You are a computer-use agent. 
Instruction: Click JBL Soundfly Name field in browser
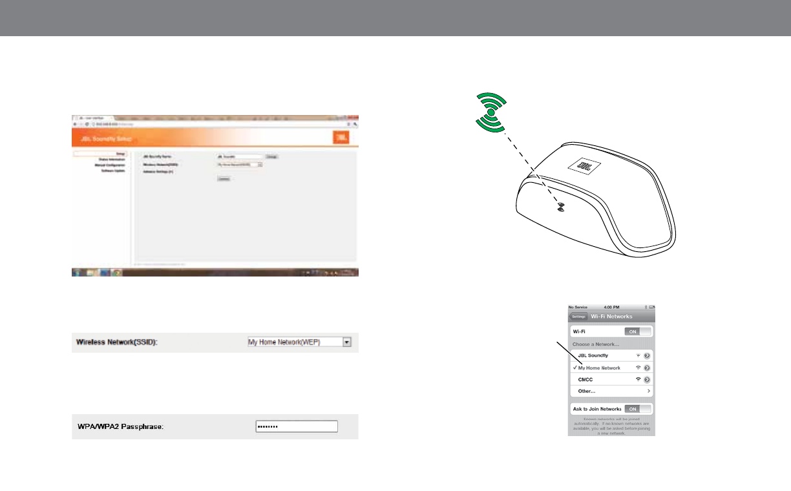[240, 156]
